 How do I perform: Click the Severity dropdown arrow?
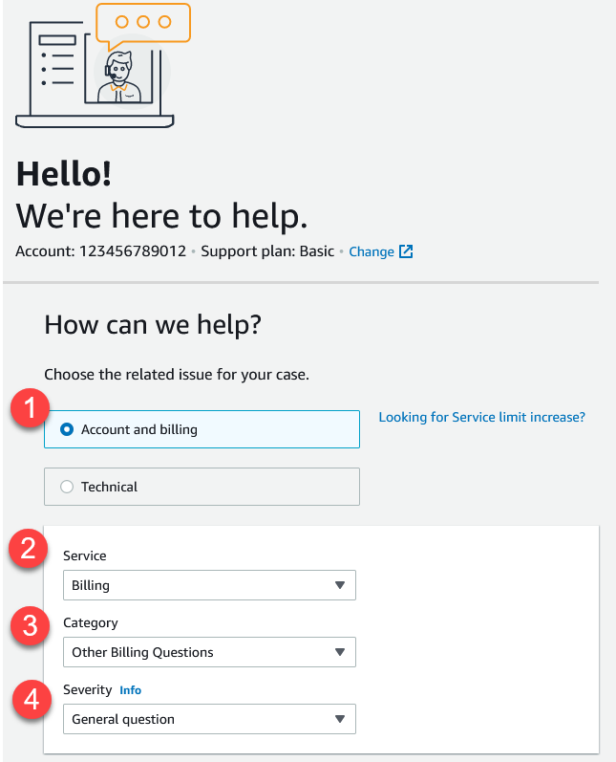coord(339,719)
